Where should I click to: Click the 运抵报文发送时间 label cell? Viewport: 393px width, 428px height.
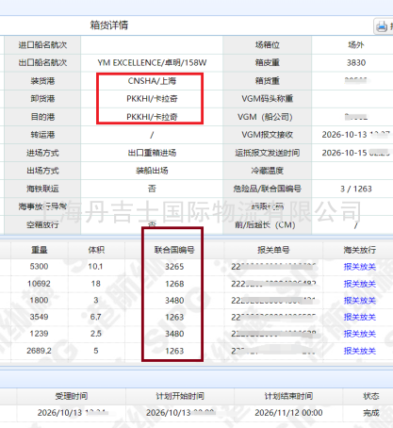[268, 153]
